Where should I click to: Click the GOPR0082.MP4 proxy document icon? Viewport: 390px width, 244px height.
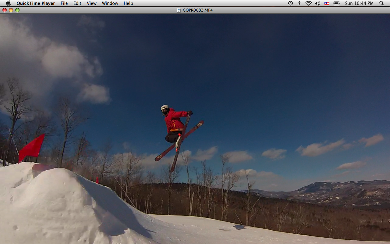pos(178,10)
